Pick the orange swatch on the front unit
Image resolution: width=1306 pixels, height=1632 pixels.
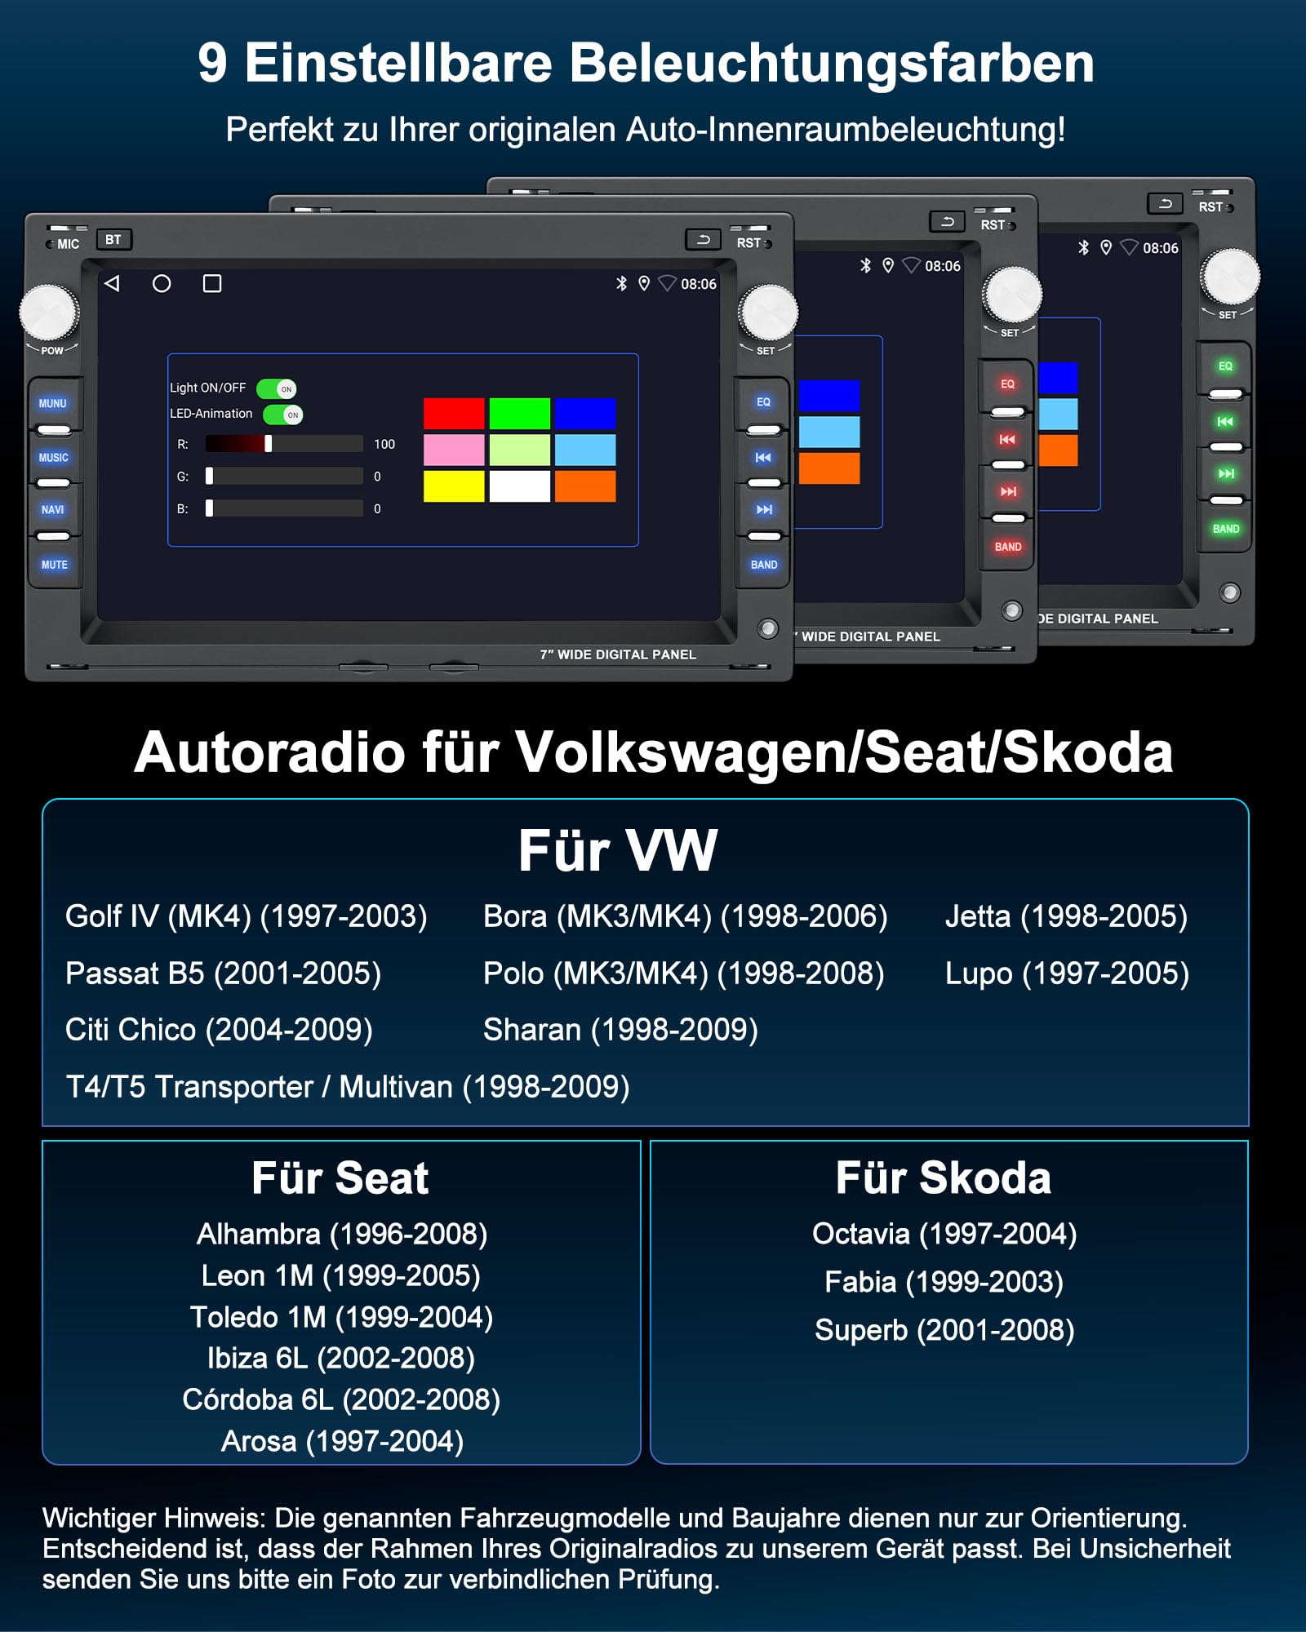pos(585,486)
